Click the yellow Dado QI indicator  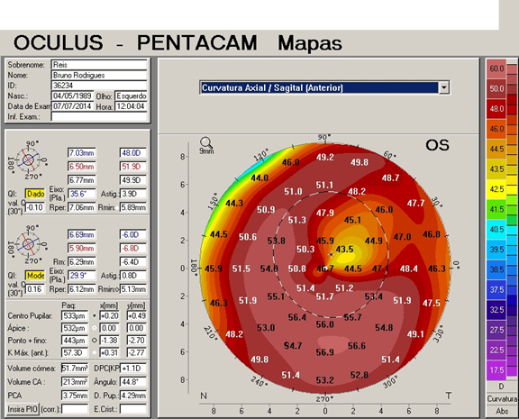35,194
